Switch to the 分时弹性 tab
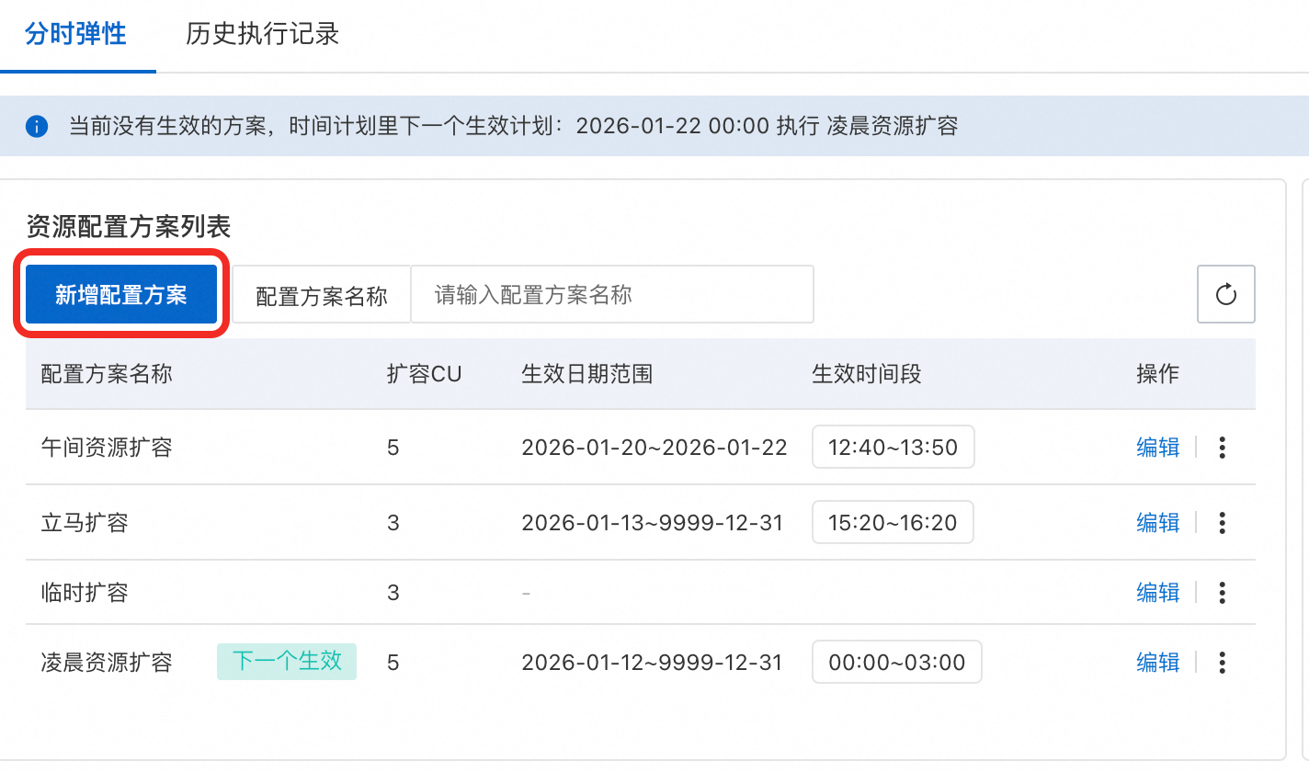The height and width of the screenshot is (772, 1309). (75, 34)
